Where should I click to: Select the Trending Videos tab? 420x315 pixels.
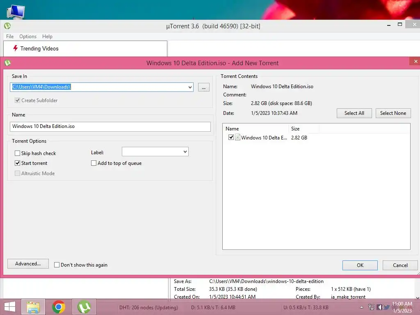(85, 48)
